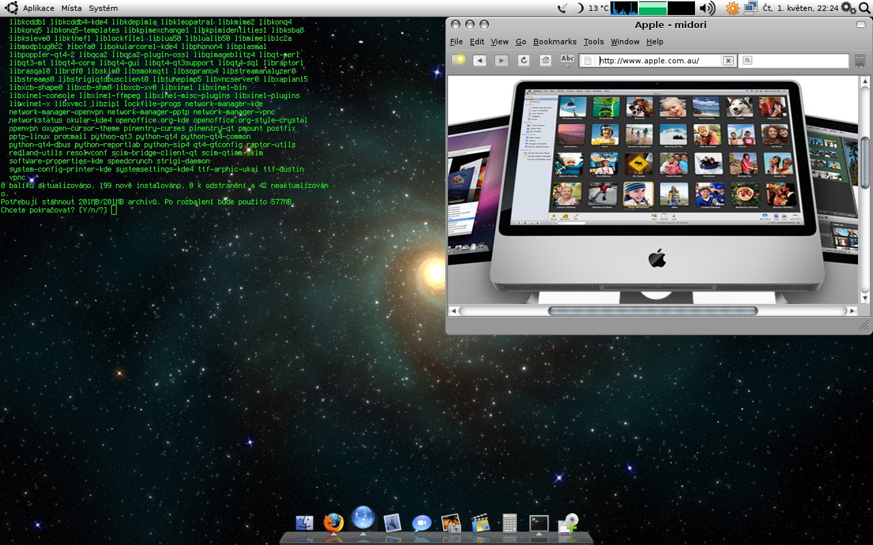Open the Bookmarks menu in midori
Image resolution: width=873 pixels, height=545 pixels.
(x=554, y=42)
